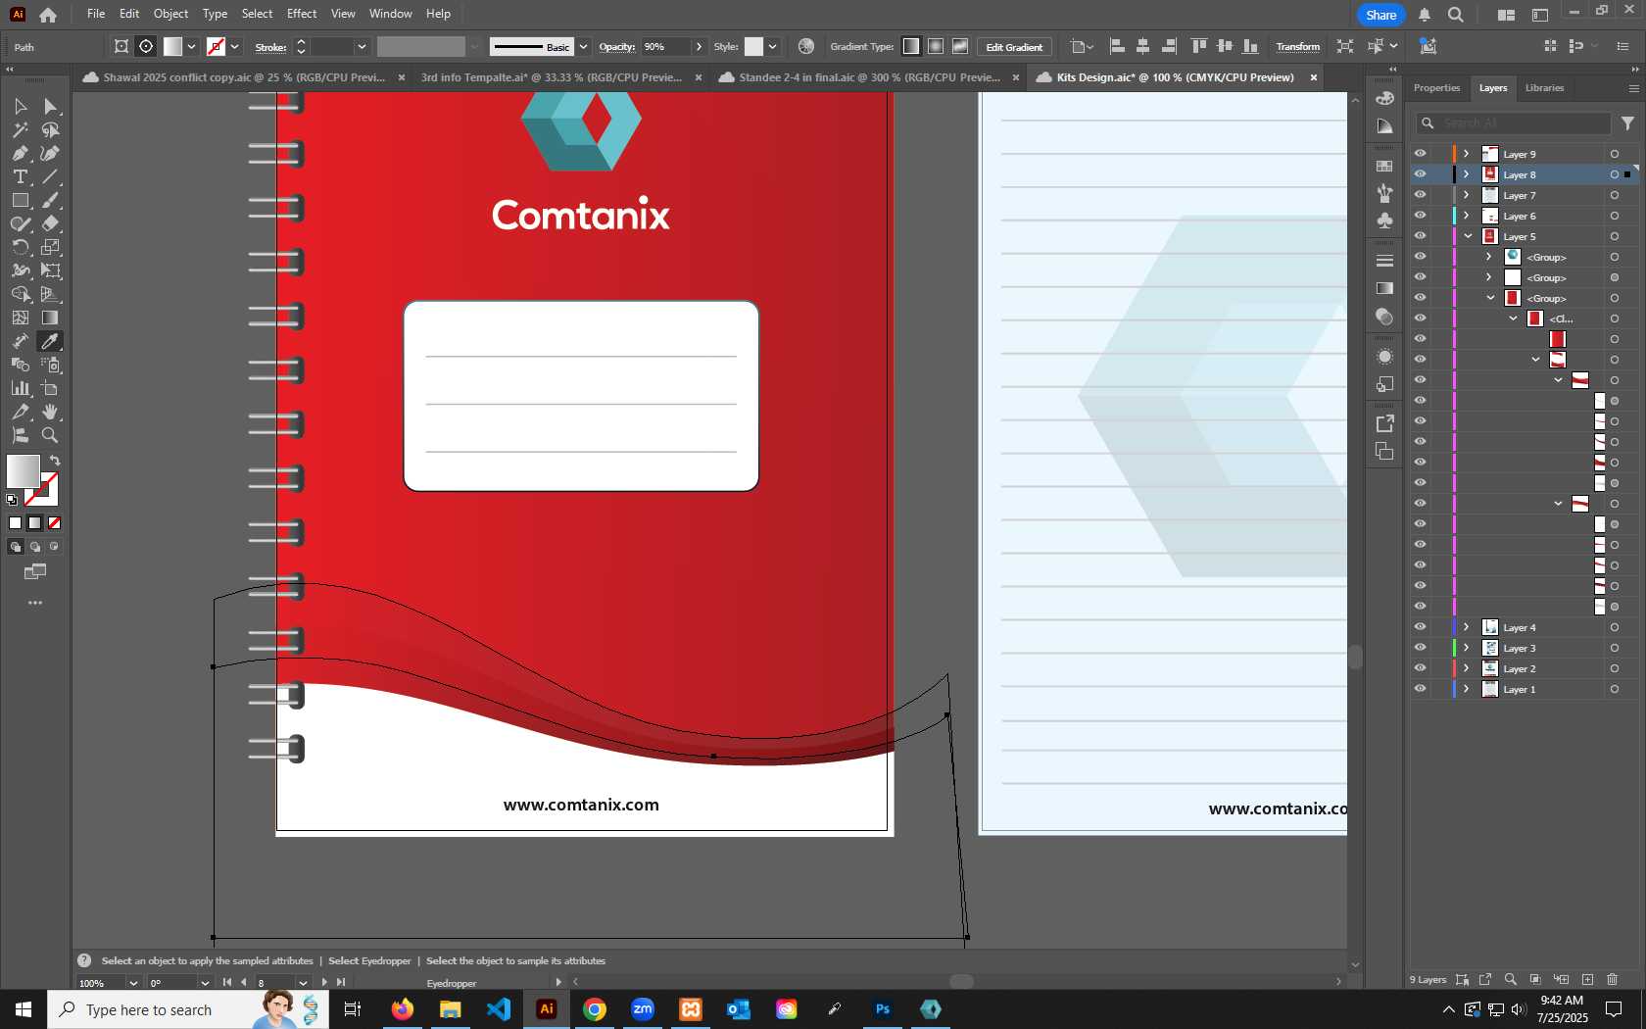Expand Layer 9 in Layers panel
The image size is (1646, 1029).
[x=1467, y=154]
